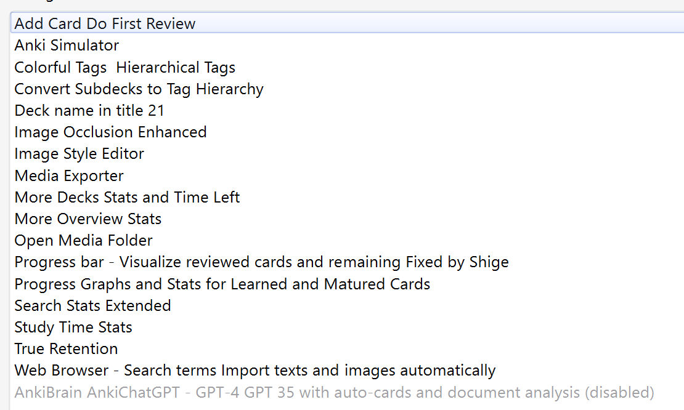Select the Media Exporter add-on

[x=68, y=175]
